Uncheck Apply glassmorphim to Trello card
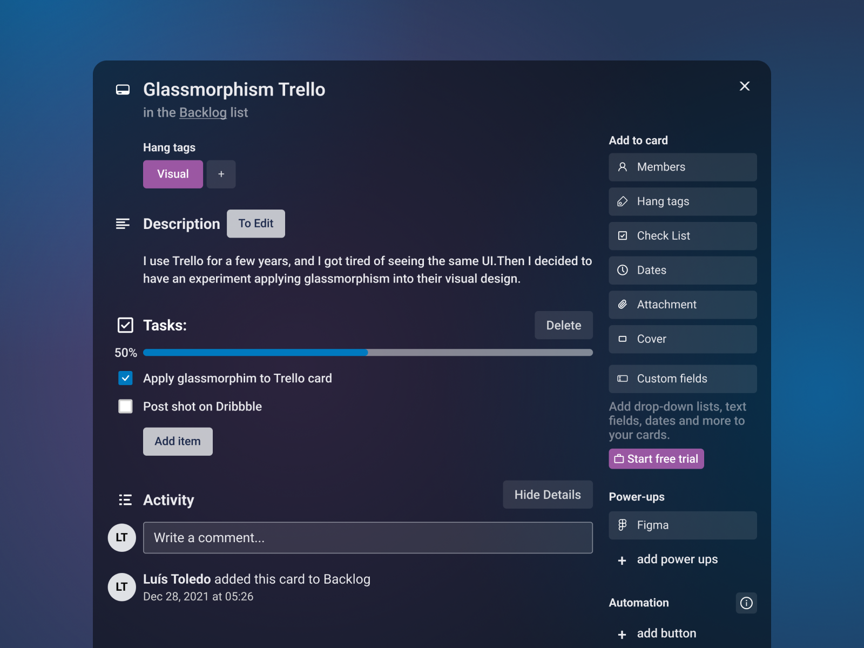The image size is (864, 648). click(125, 378)
